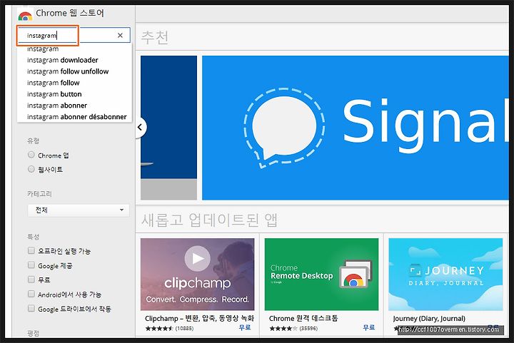Open the 'Clipchamp – 변환, 압축, 동영상 녹화' title
The width and height of the screenshot is (514, 343).
click(199, 318)
